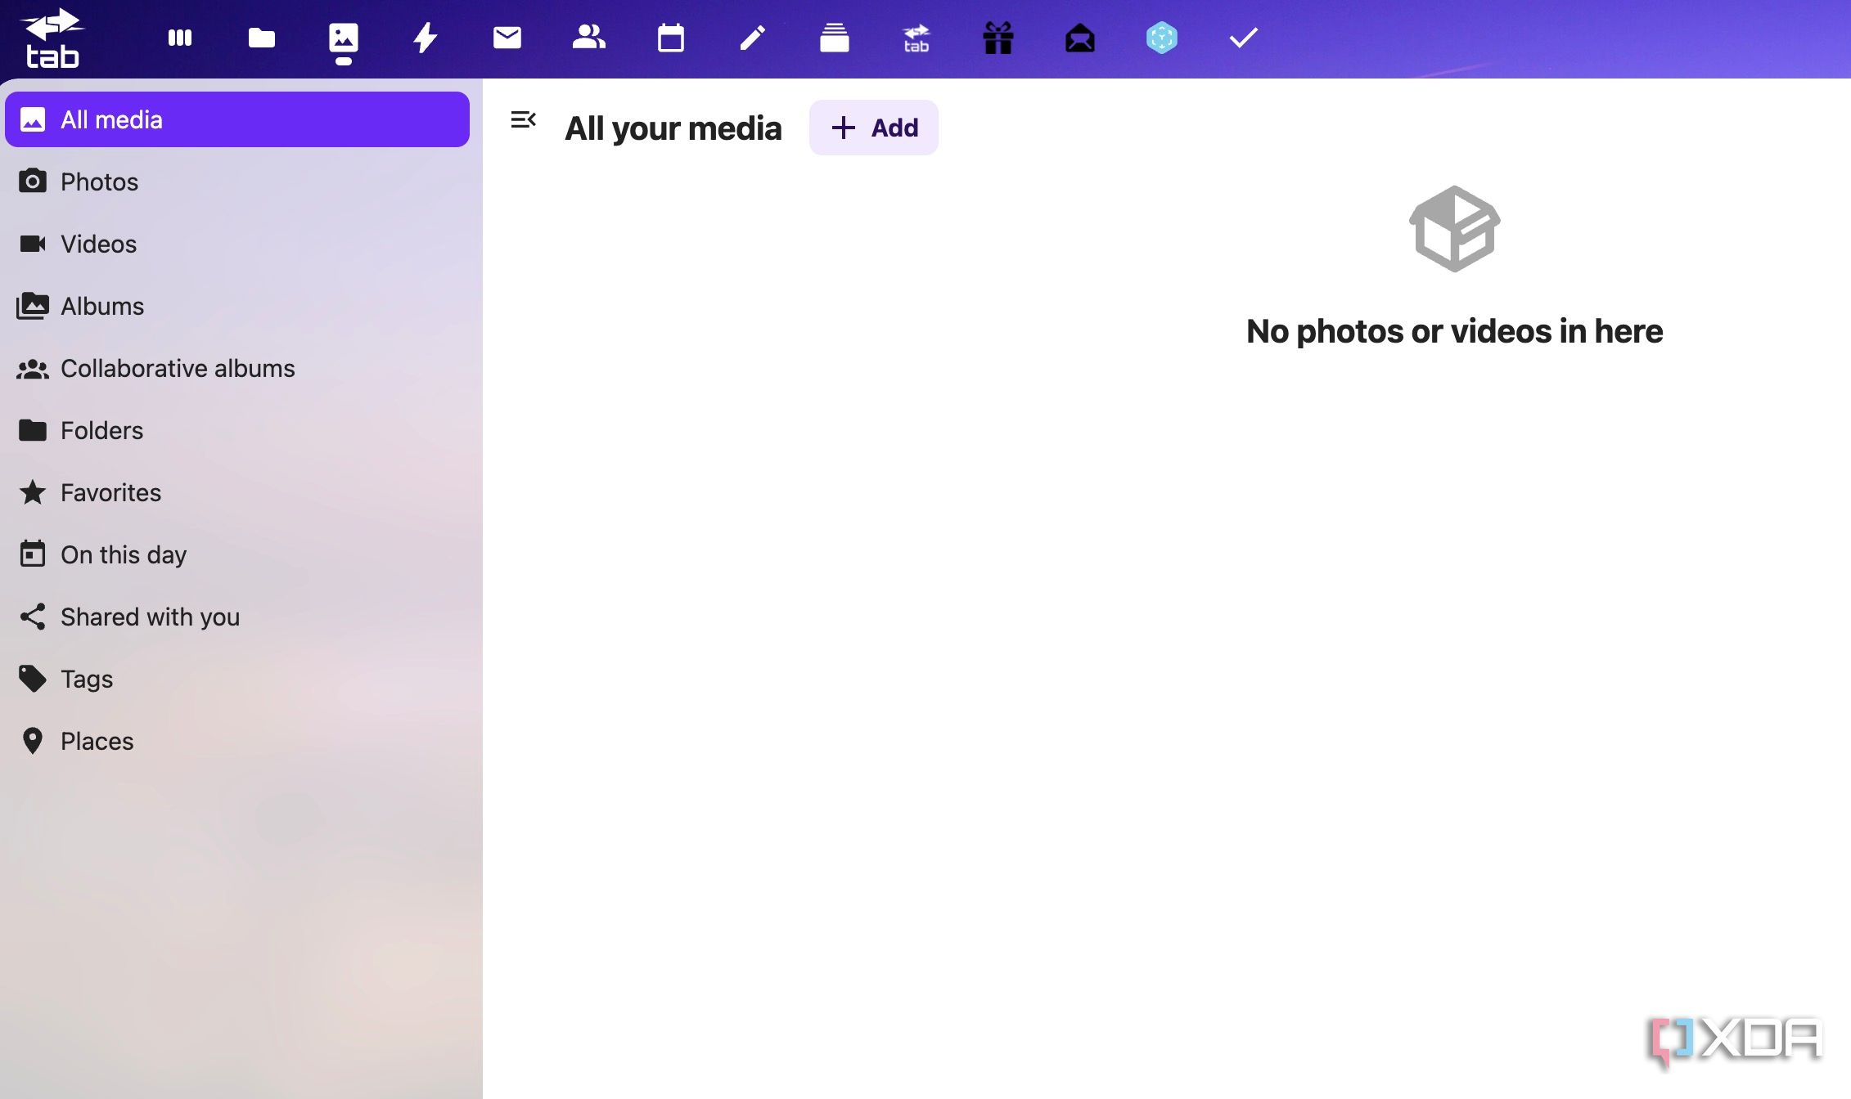The width and height of the screenshot is (1851, 1099).
Task: Click the tab logo in the corner
Action: click(x=52, y=37)
